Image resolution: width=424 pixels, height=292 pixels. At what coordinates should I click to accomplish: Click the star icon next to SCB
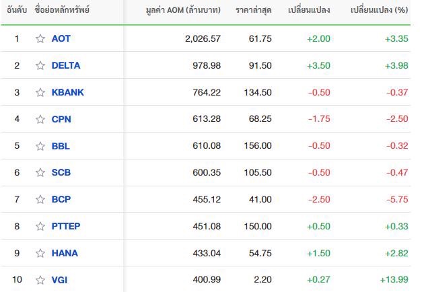tap(40, 172)
